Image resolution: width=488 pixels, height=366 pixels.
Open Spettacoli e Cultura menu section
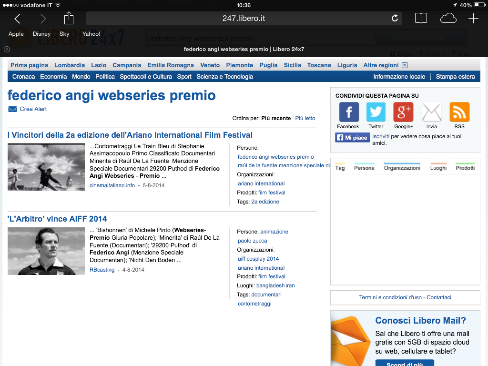click(x=146, y=77)
